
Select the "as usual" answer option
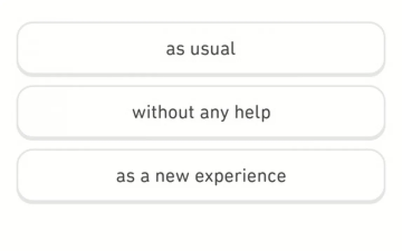201,48
